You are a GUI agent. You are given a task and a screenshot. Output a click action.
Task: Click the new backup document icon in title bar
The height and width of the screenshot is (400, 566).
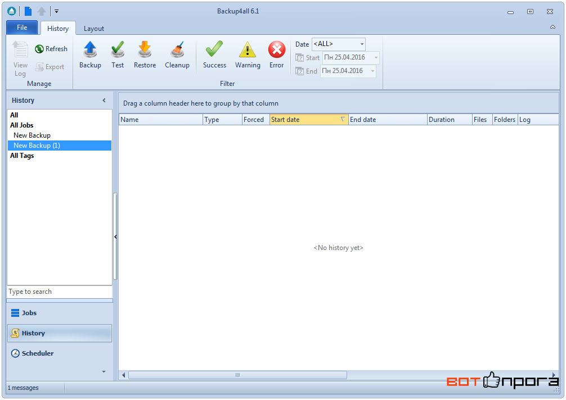pyautogui.click(x=28, y=11)
